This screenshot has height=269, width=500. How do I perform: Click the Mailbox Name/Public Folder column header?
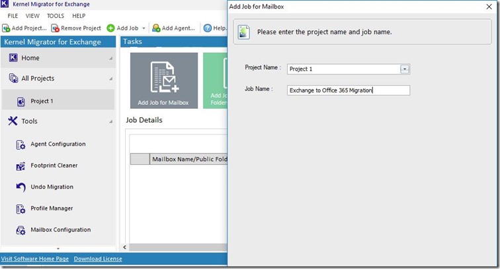[x=188, y=159]
